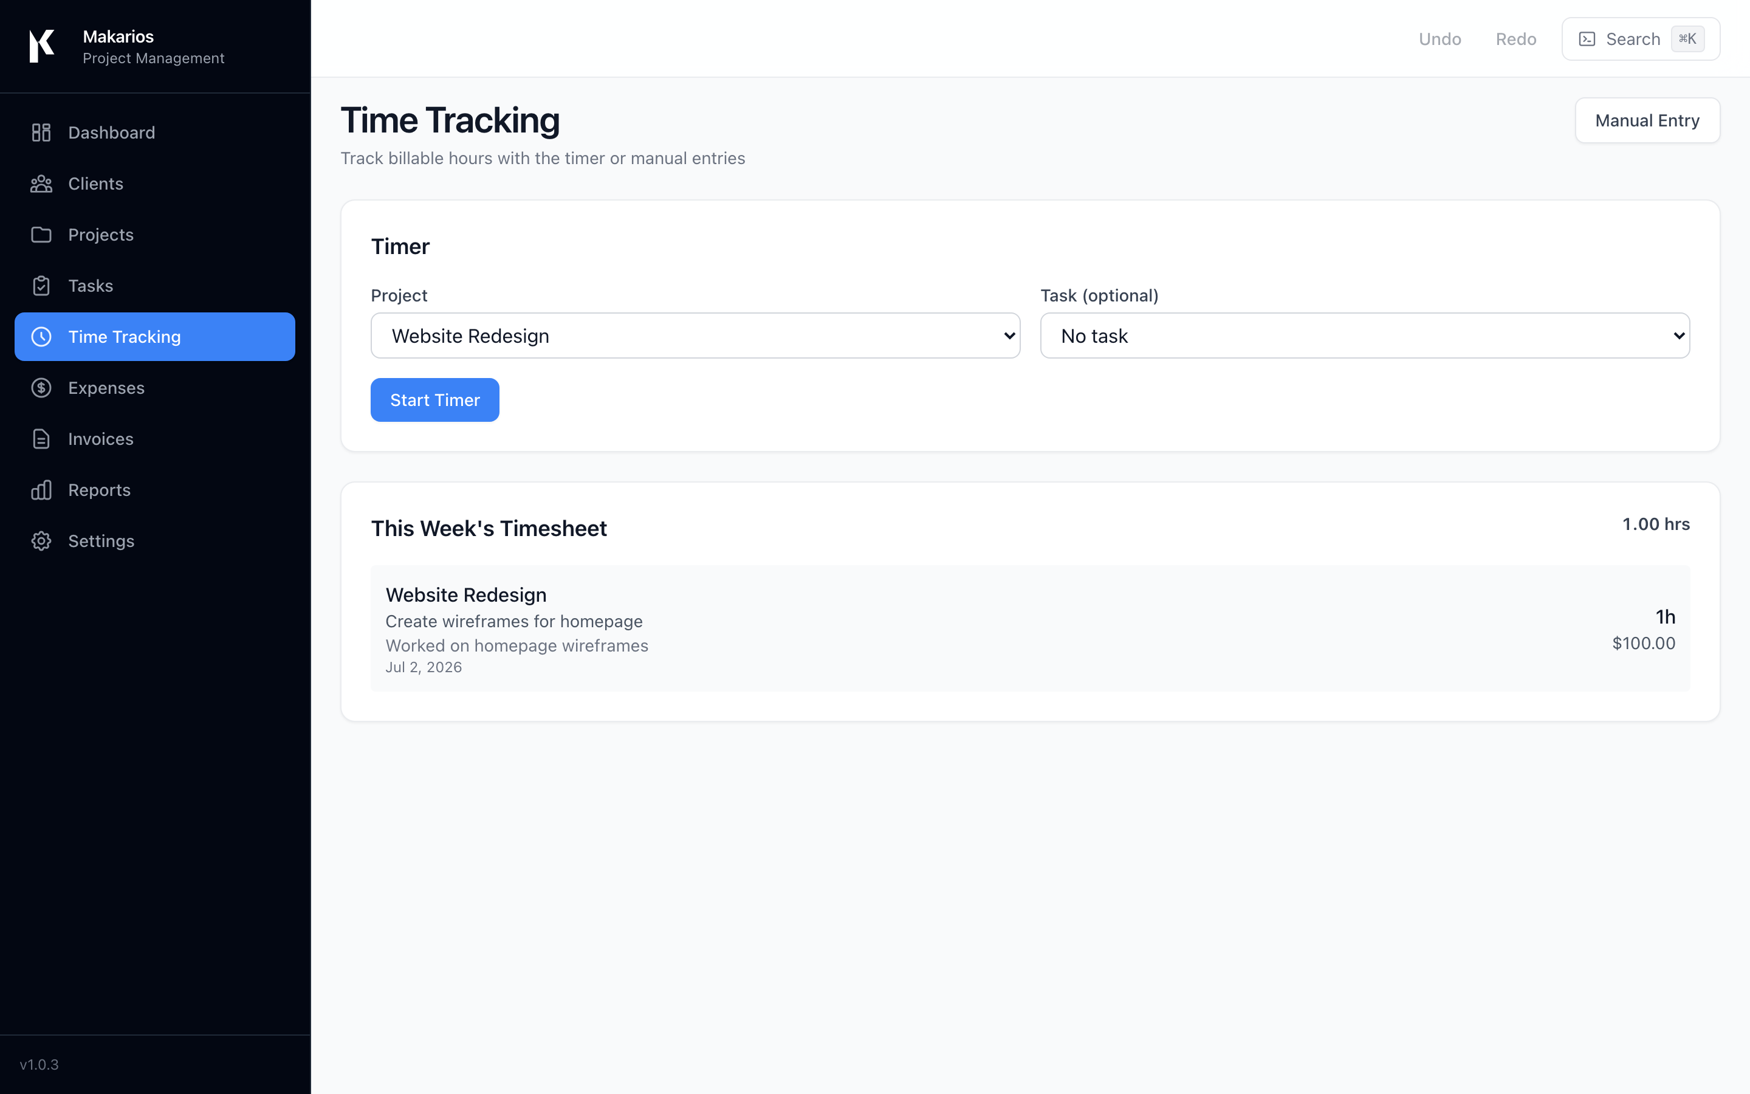Click the Timer card heading
Screen dimensions: 1750x1094
400,247
